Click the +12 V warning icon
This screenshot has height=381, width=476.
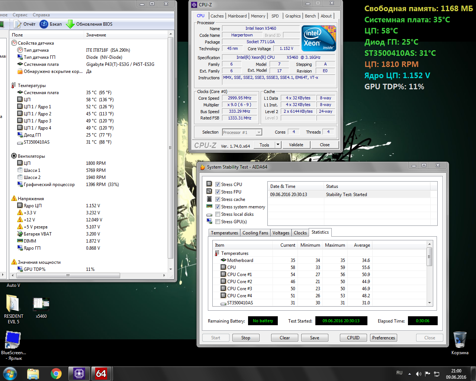coord(20,220)
